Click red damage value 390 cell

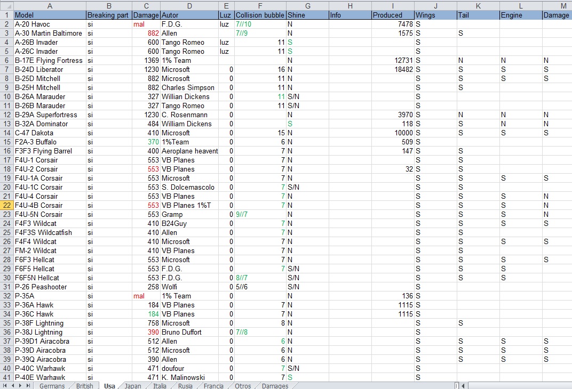(146, 332)
